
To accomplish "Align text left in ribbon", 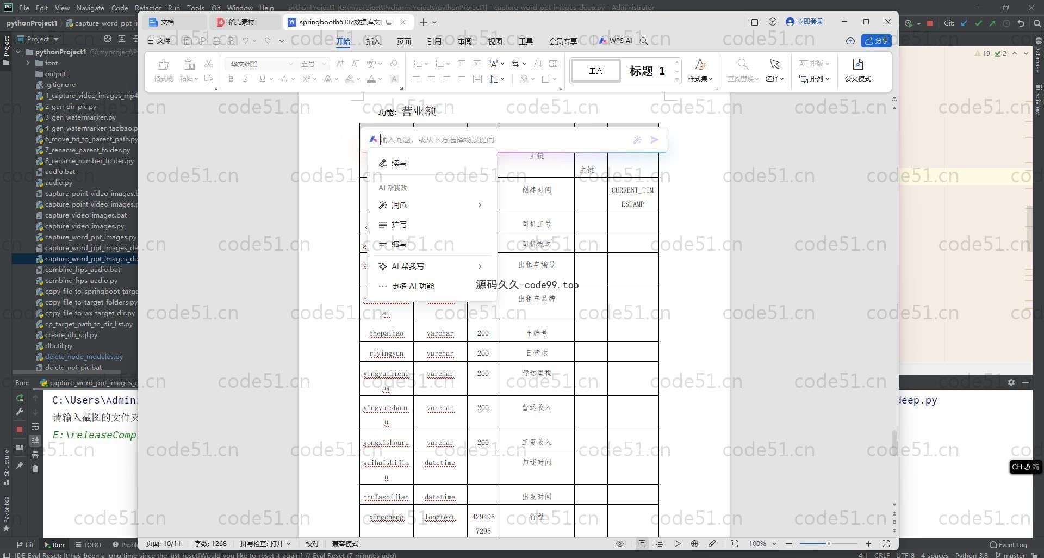I will [416, 79].
